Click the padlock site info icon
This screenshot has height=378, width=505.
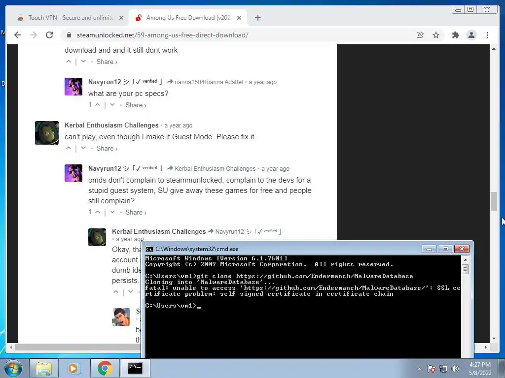[69, 35]
